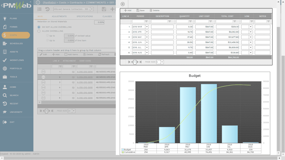Close the popup with the X icon
The image size is (285, 160).
[123, 4]
